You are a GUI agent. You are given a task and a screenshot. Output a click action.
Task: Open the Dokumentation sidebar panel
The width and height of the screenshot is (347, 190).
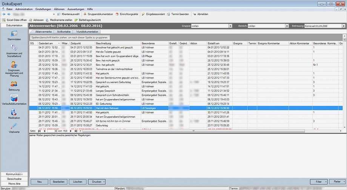pos(14,25)
